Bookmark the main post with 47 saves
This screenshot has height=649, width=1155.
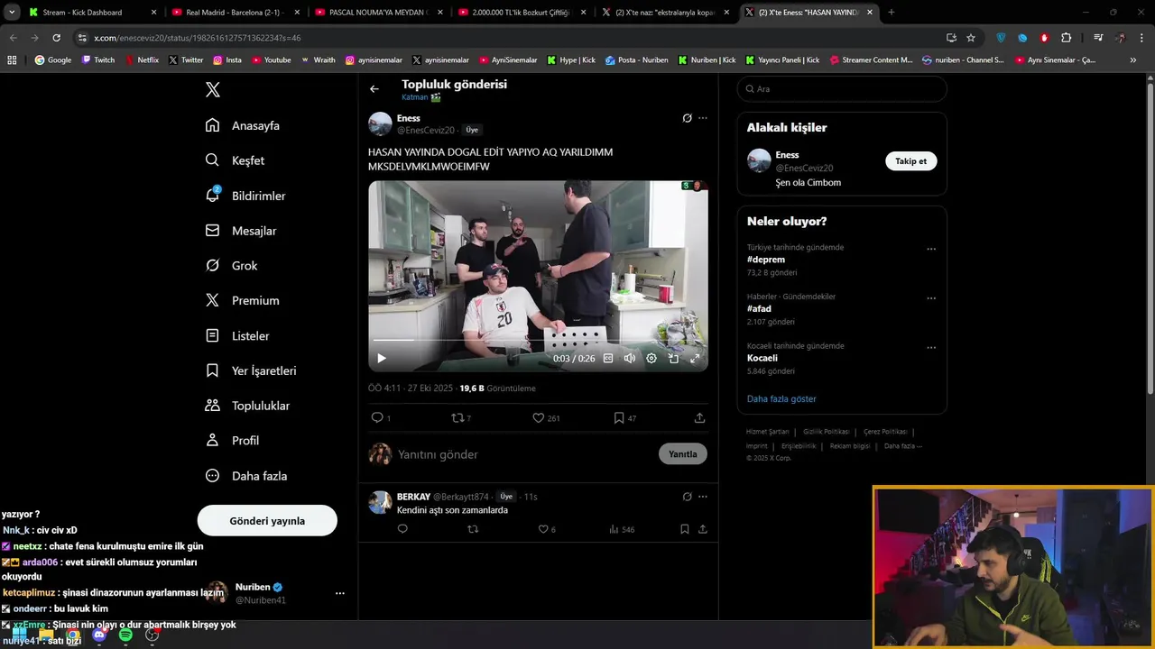[x=619, y=418]
